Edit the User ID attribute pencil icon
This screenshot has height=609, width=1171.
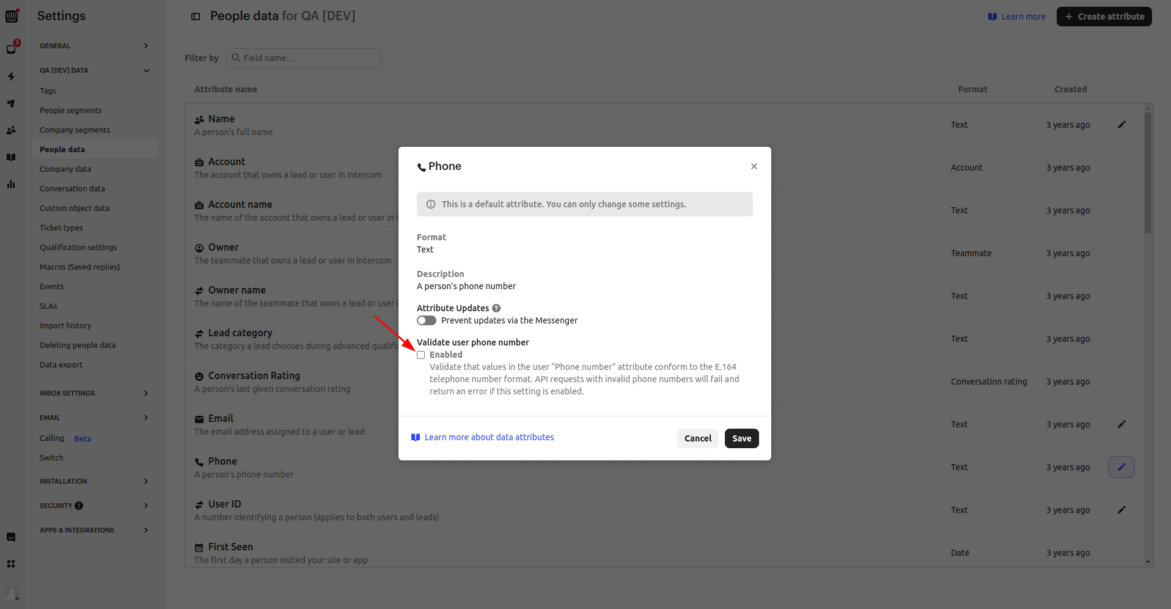(x=1121, y=510)
